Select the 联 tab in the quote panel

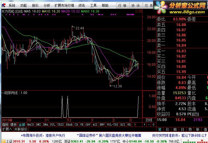pos(198,129)
